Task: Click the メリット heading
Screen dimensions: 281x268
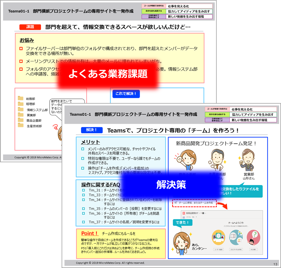Action: [x=90, y=142]
